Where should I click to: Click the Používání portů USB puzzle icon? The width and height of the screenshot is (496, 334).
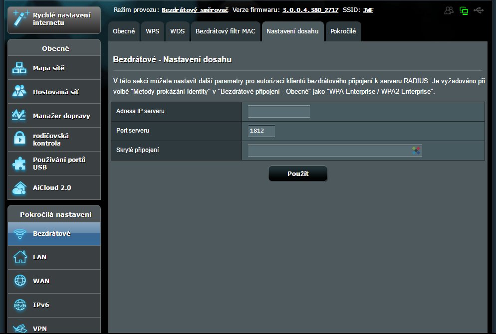19,164
